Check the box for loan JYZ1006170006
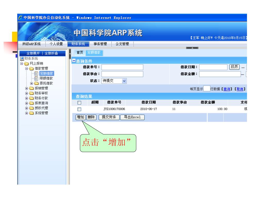The image size is (264, 198). tap(79, 109)
